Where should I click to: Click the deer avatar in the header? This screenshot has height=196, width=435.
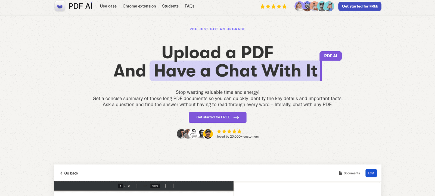(330, 6)
